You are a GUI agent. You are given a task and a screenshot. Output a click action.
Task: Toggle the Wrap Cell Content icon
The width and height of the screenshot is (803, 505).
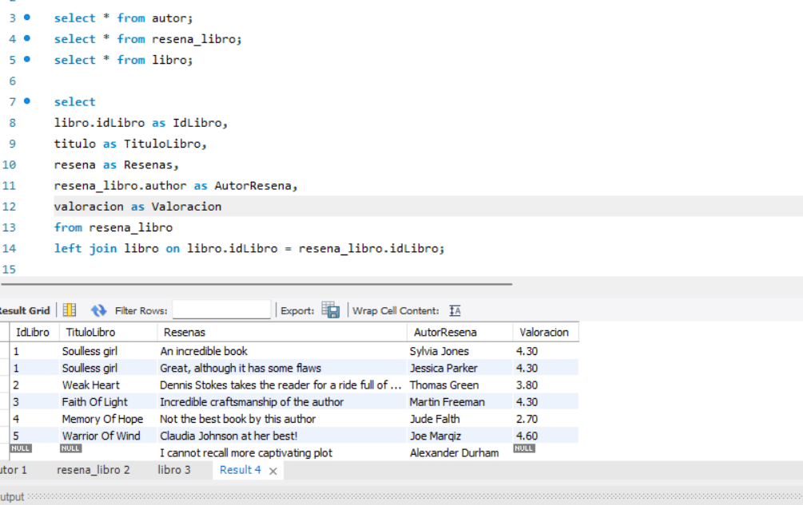tap(455, 310)
